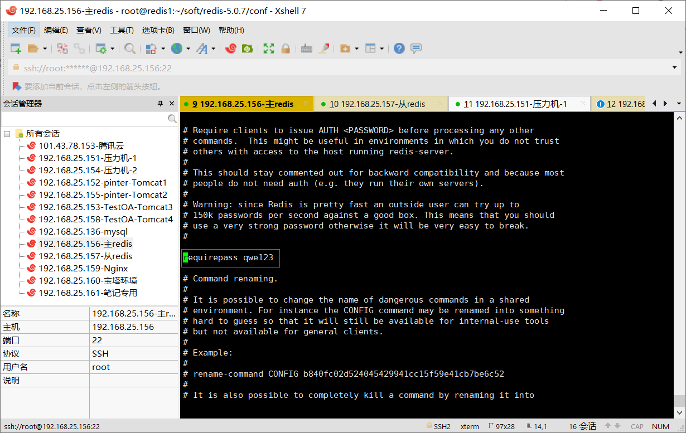Click the Reconnect chain-link toolbar icon
This screenshot has width=686, height=433.
[80, 48]
